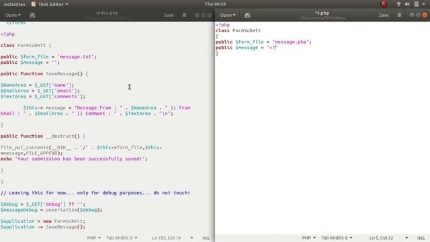
Task: Open the file dropdown in the index.php window
Action: coord(13,15)
